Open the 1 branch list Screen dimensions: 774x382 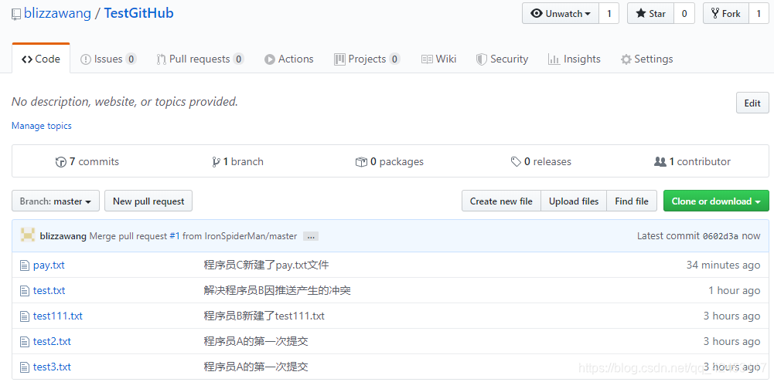click(x=237, y=161)
